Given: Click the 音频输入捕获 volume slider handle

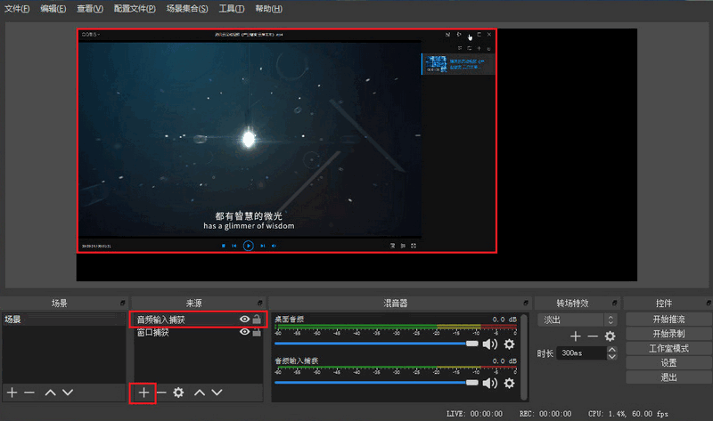Looking at the screenshot, I should [x=473, y=383].
